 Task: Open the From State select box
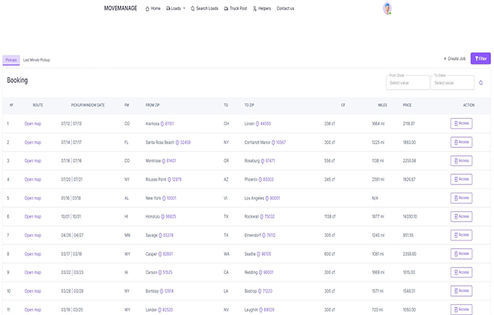coord(407,82)
